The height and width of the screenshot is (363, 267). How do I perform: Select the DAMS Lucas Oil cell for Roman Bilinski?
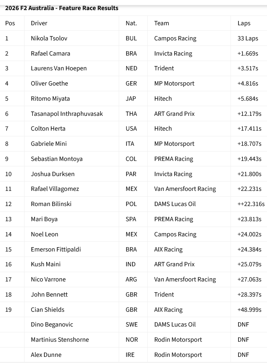coord(175,204)
